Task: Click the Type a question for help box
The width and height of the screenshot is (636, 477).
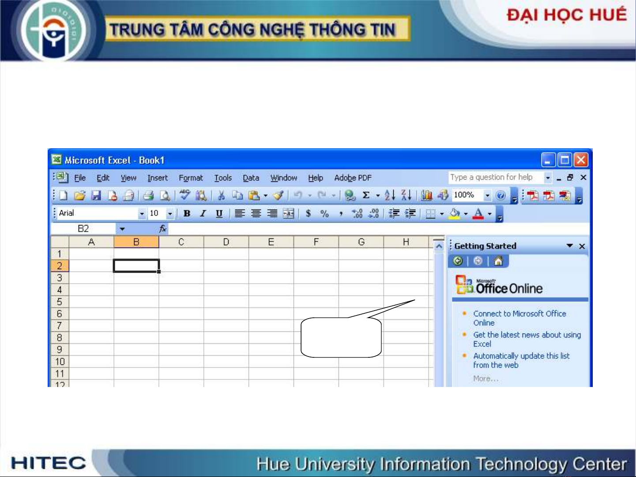Action: (x=495, y=177)
